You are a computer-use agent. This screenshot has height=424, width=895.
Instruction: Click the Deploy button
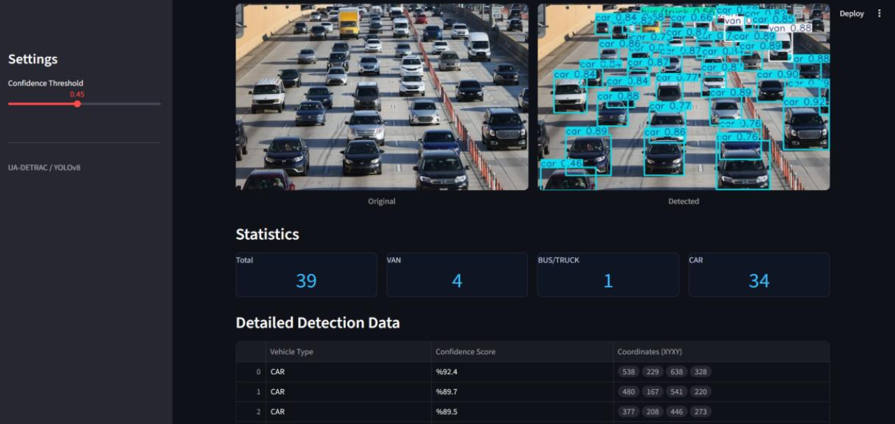(852, 13)
